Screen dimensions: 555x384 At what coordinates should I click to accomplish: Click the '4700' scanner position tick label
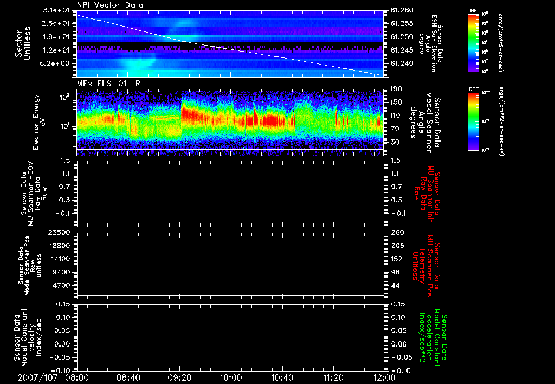[61, 285]
